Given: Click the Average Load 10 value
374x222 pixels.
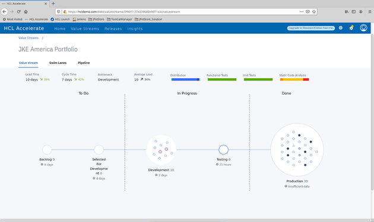Looking at the screenshot, I should point(136,79).
